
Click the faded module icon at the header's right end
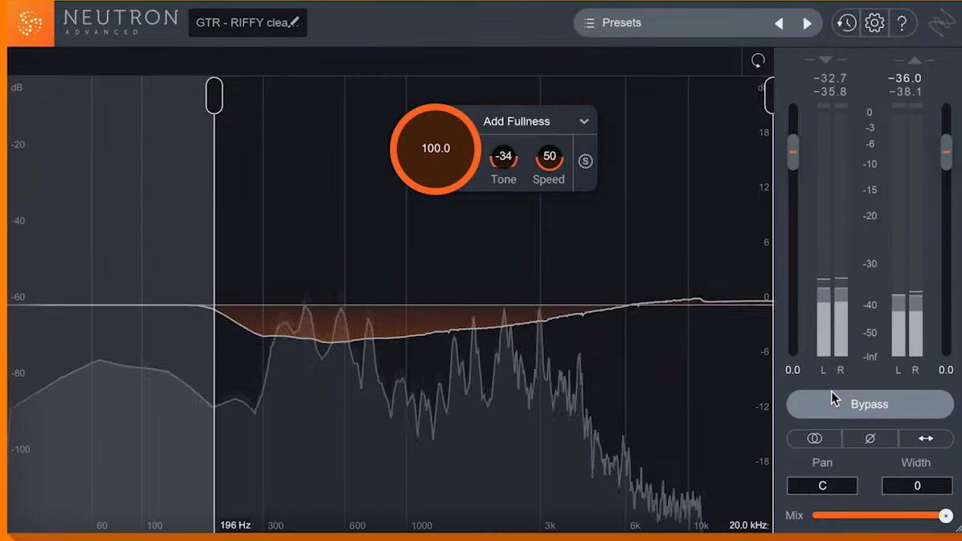pyautogui.click(x=941, y=24)
